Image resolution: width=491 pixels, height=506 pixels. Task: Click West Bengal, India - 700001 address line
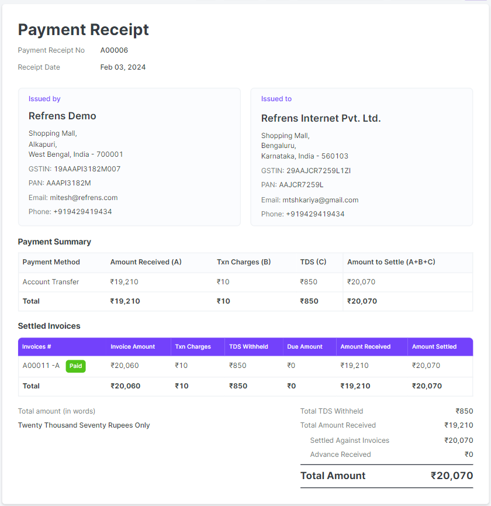76,154
